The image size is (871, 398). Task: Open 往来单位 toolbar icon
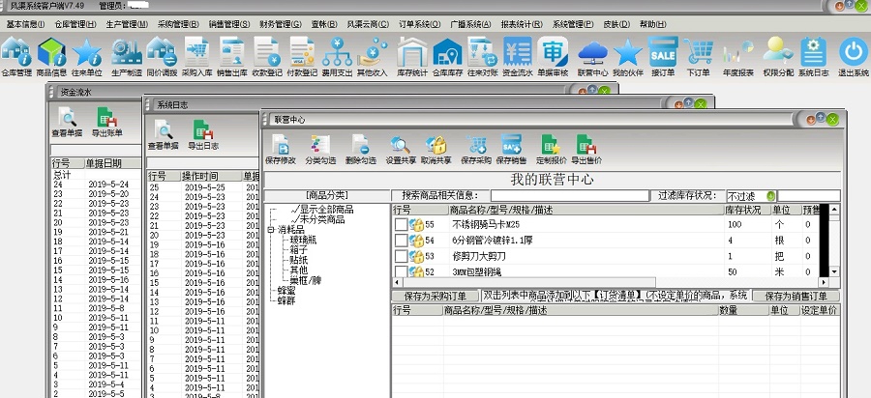(x=87, y=57)
